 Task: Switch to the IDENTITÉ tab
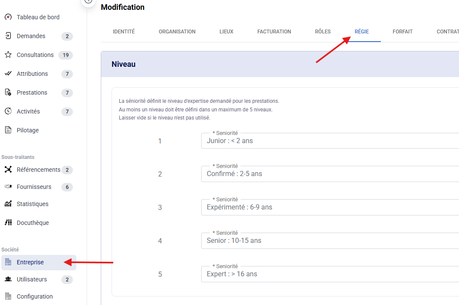click(x=124, y=32)
